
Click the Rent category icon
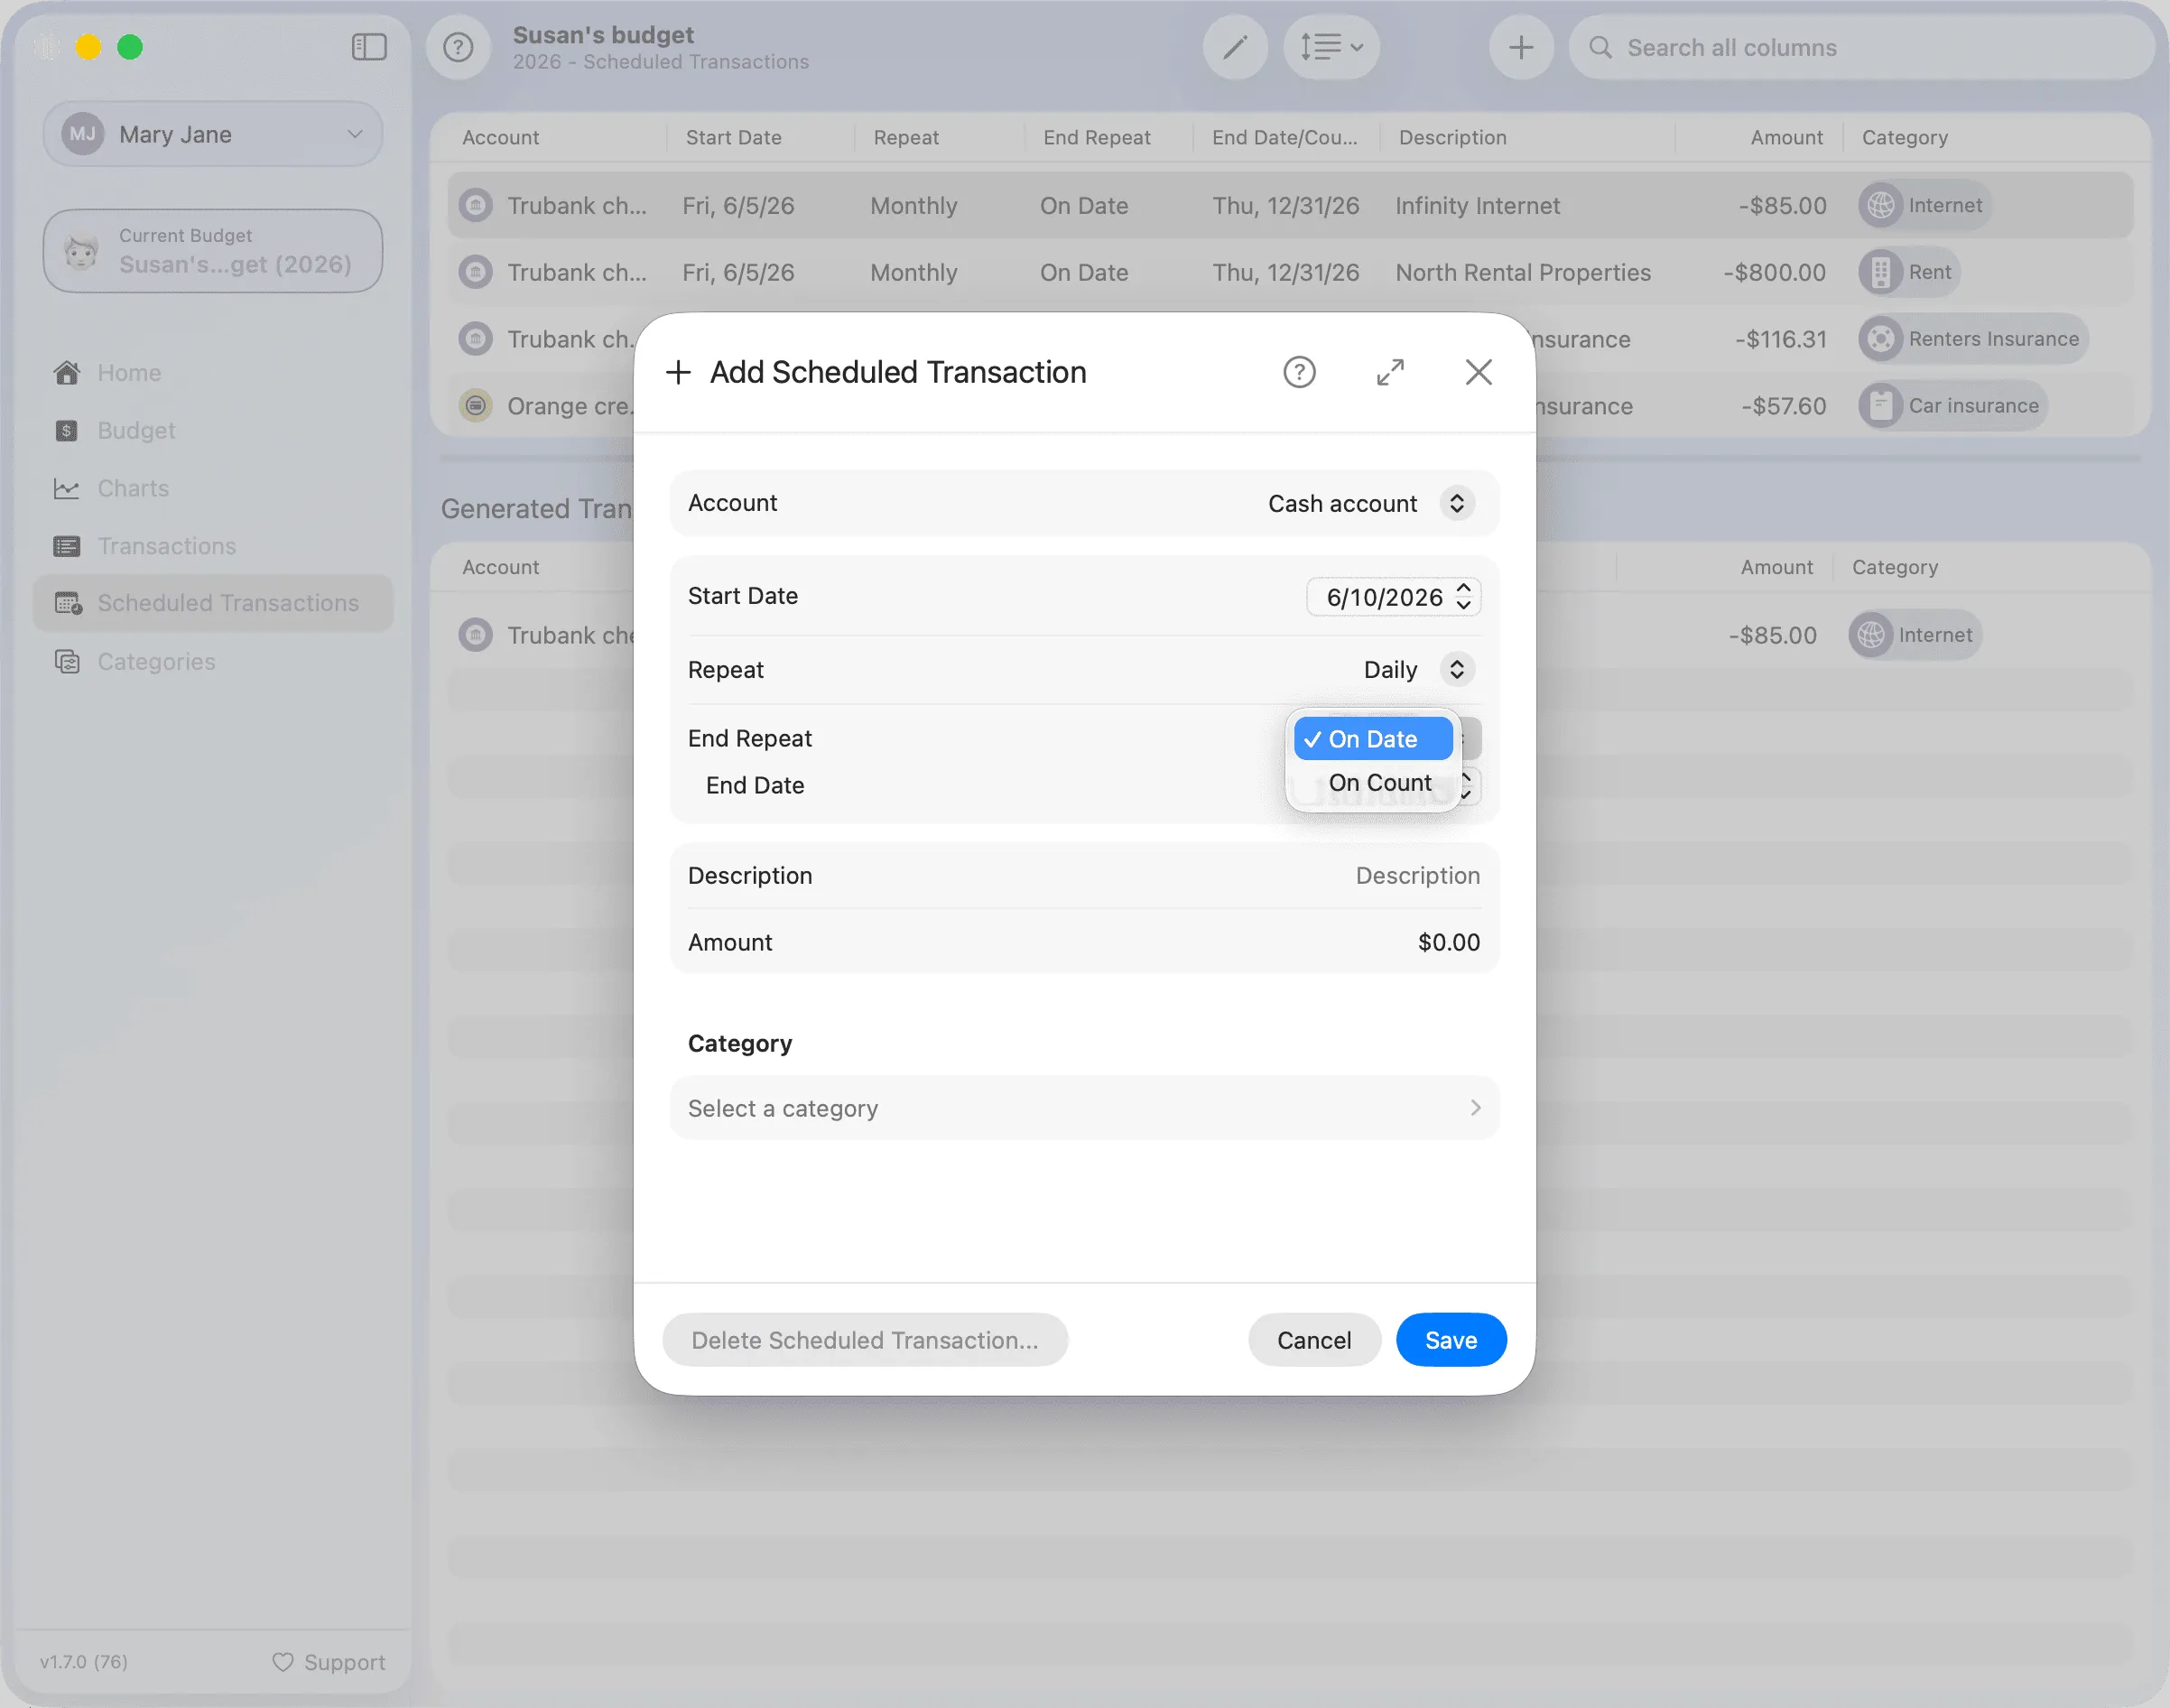coord(1881,272)
